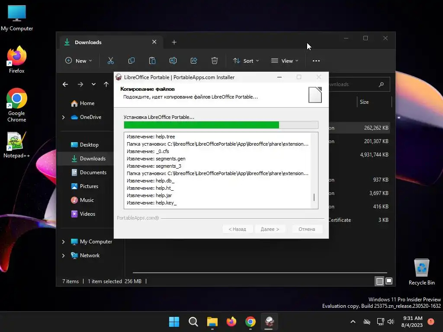This screenshot has width=443, height=332.
Task: Open the Sort dropdown in Explorer toolbar
Action: (246, 61)
